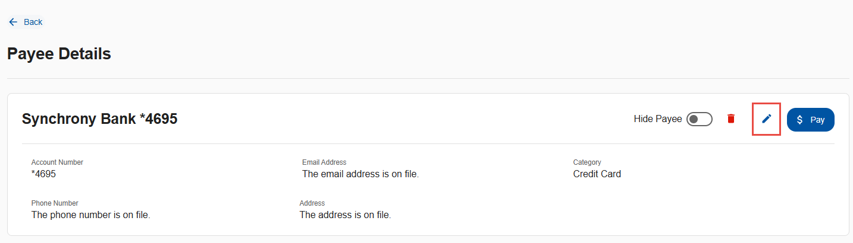The width and height of the screenshot is (853, 243).
Task: Select the Credit Card category value
Action: click(597, 174)
